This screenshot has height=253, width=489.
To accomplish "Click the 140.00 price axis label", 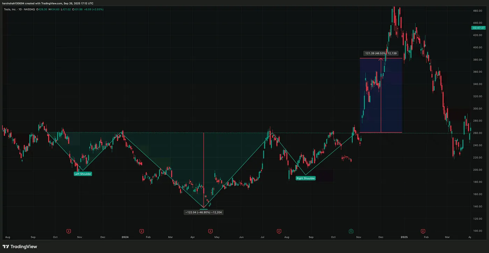I will [x=477, y=206].
